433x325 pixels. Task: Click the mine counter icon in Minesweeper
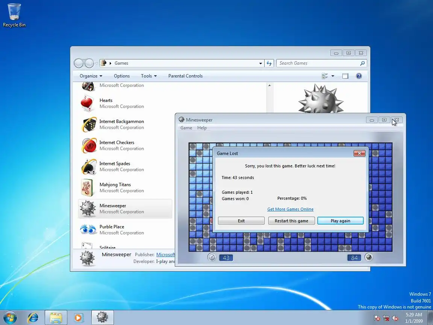coord(369,257)
